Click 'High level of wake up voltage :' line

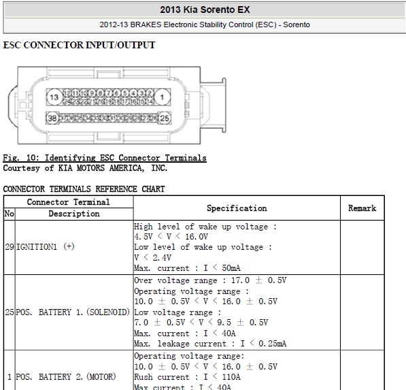point(205,227)
